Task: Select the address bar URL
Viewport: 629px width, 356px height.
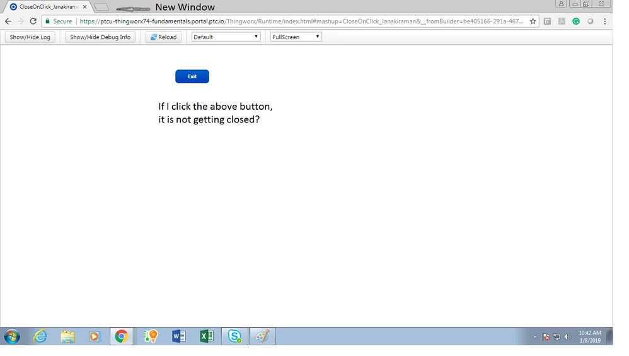Action: (x=301, y=21)
